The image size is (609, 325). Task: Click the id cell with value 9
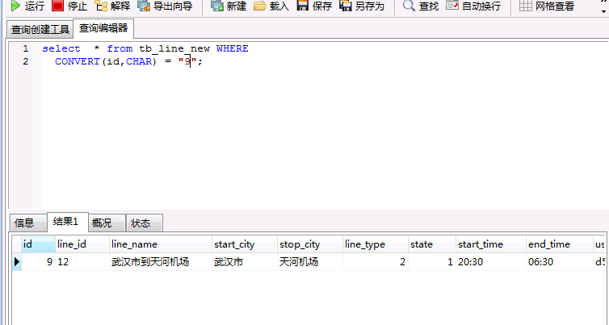click(38, 262)
